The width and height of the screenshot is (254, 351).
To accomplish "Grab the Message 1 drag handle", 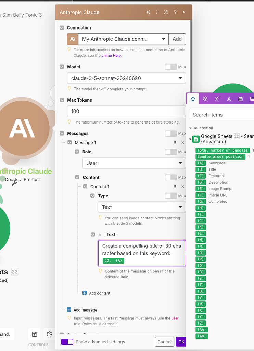I will pos(175,143).
